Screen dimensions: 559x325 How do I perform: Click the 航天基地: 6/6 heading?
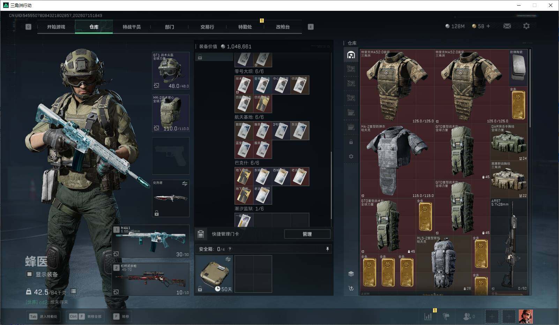pos(249,117)
